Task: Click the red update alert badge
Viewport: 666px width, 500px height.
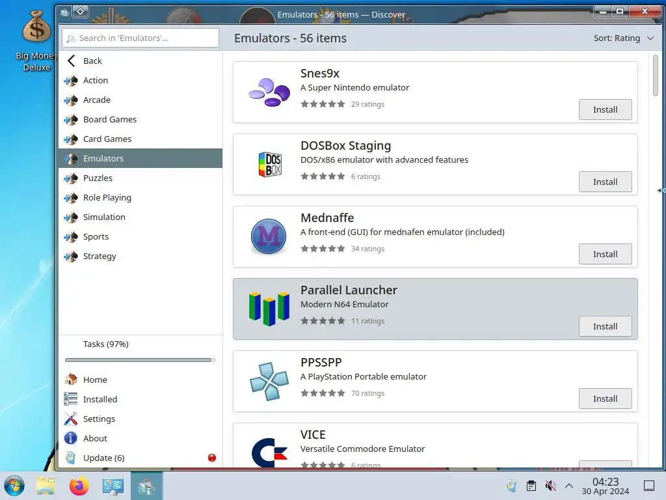Action: click(x=212, y=458)
